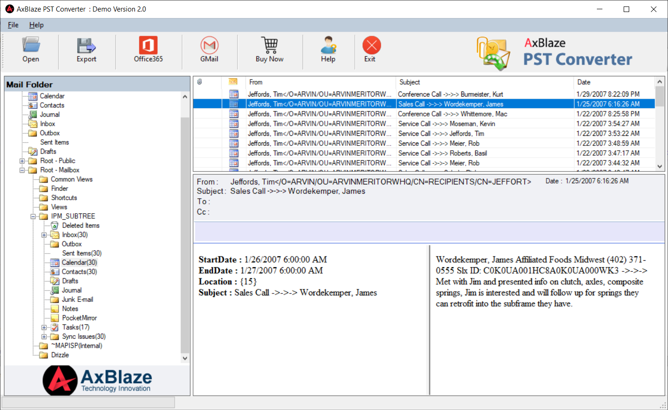Open the Shortcuts folder
This screenshot has height=410, width=668.
64,198
